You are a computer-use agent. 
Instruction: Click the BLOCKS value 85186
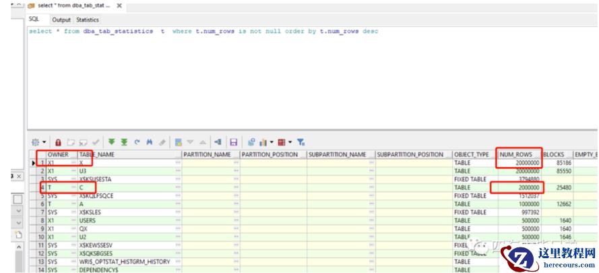563,163
